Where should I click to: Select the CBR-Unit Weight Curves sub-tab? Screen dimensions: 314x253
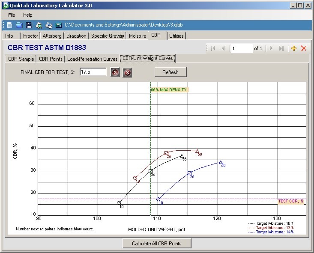tap(148, 58)
